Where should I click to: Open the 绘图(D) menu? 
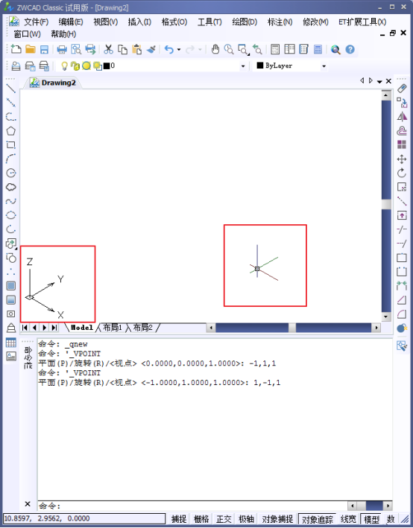245,22
